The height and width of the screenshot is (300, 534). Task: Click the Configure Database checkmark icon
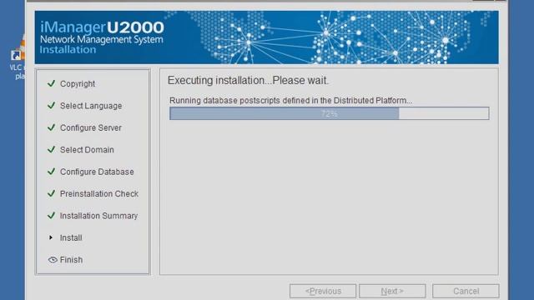coord(51,172)
